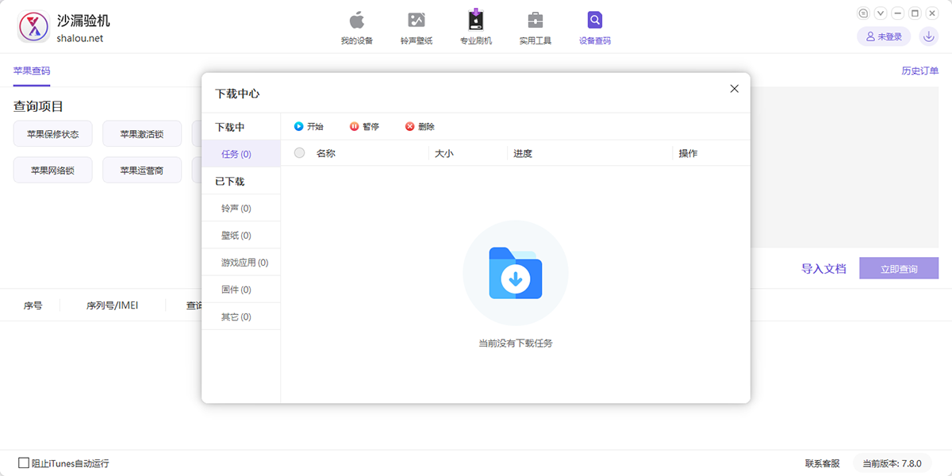952x476 pixels.
Task: Show downloaded 铃声 (0) list
Action: coord(241,208)
